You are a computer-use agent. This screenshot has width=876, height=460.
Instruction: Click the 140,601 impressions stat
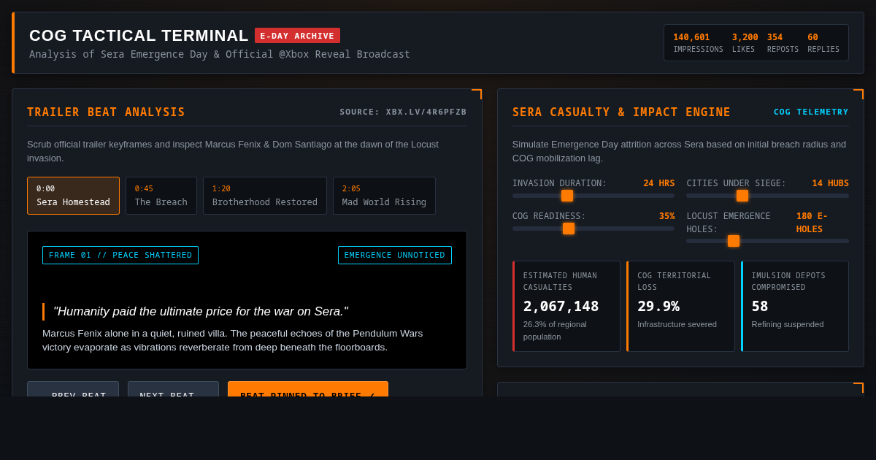pyautogui.click(x=698, y=42)
